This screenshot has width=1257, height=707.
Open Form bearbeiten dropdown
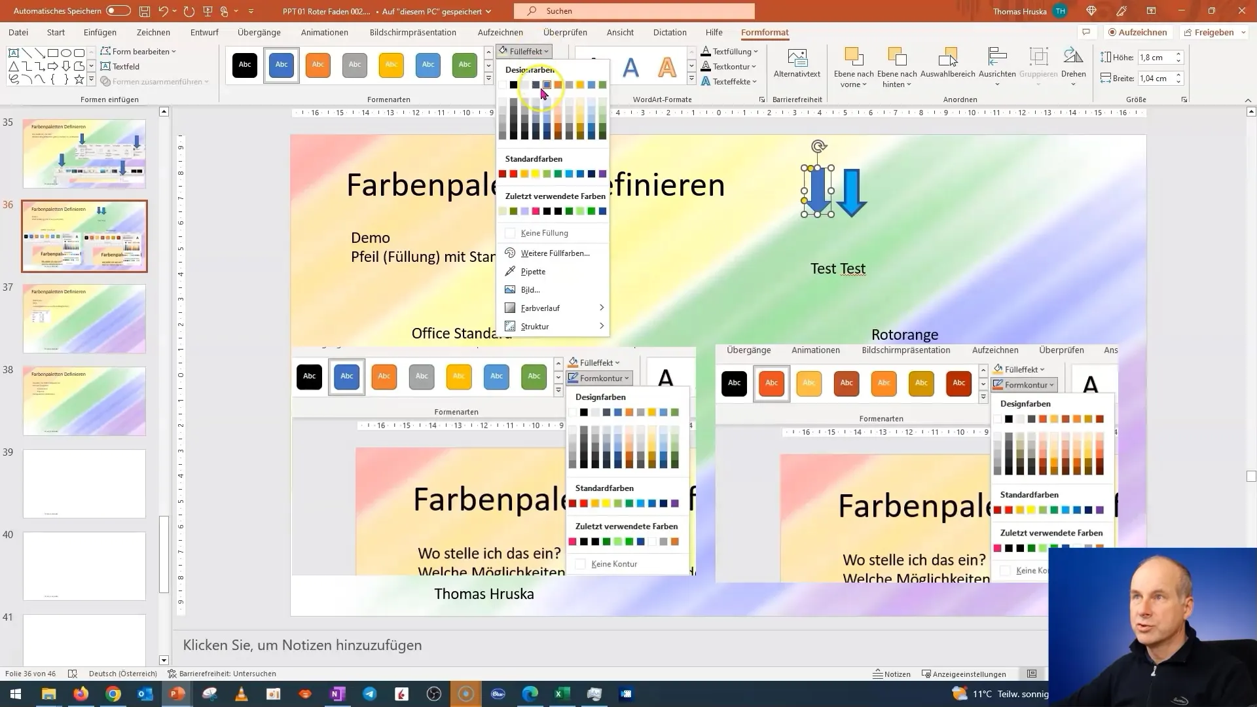click(138, 51)
